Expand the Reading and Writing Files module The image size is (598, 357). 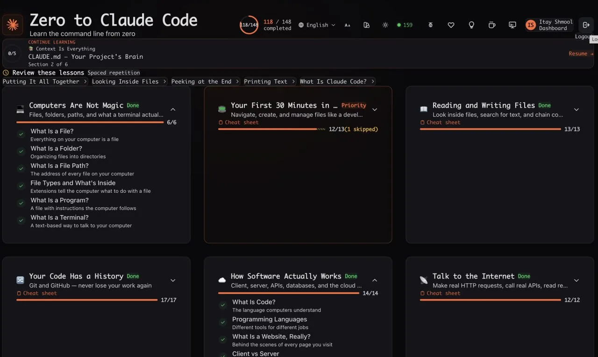coord(577,110)
